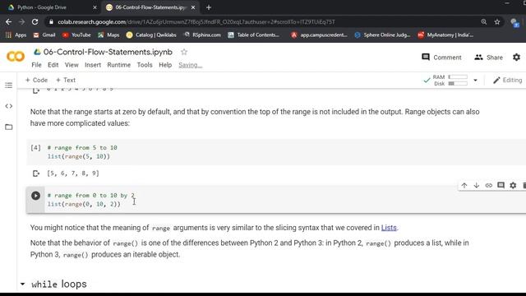Click the Colab logo icon
The width and height of the screenshot is (526, 296).
[x=16, y=56]
